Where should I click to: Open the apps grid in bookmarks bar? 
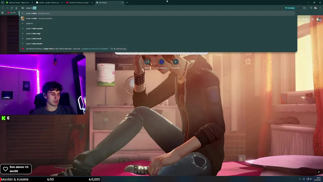pyautogui.click(x=3, y=13)
